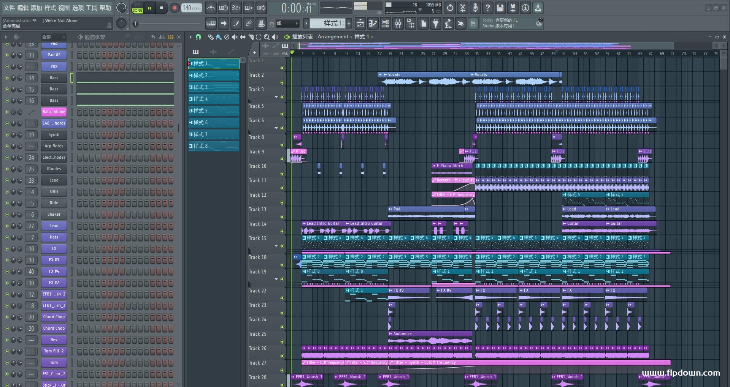Screen dimensions: 730x387
Task: Toggle the playlist snap magnet icon
Action: tap(198, 37)
